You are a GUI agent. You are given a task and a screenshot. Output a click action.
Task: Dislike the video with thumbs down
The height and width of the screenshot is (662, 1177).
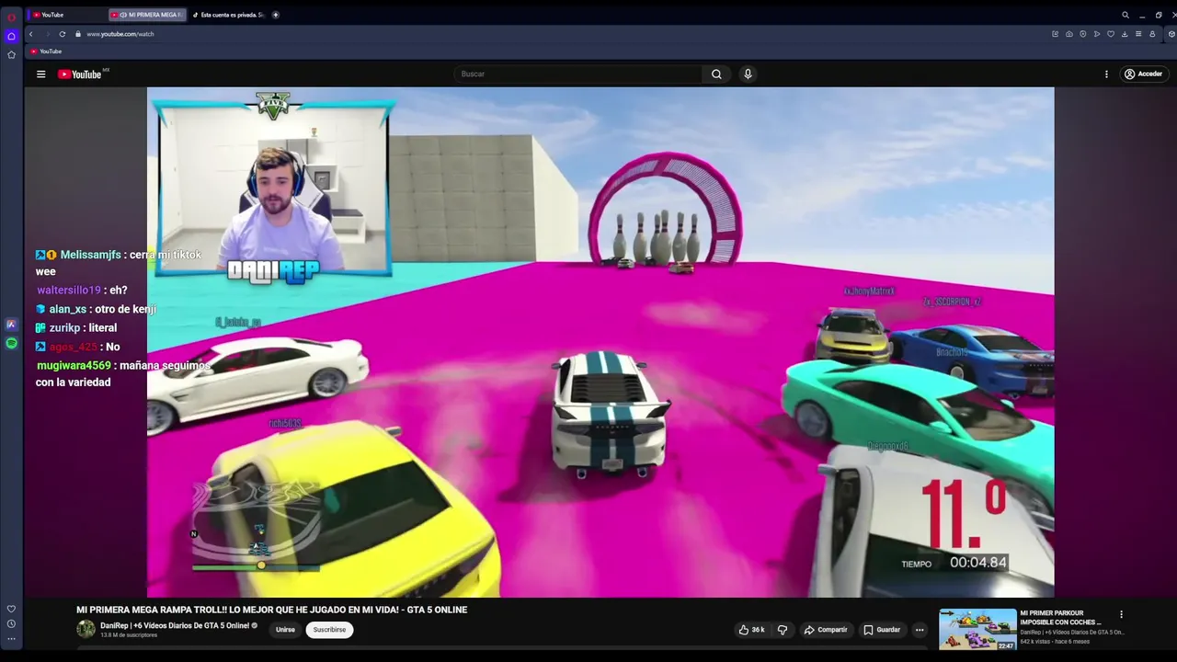coord(783,630)
